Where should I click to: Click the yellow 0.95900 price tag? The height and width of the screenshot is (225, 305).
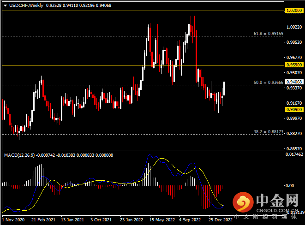[x=293, y=65]
